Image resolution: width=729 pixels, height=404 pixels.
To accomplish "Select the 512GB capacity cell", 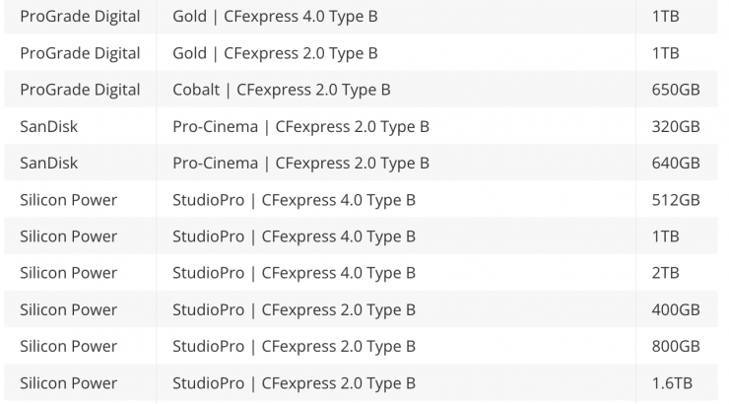I will pos(676,200).
